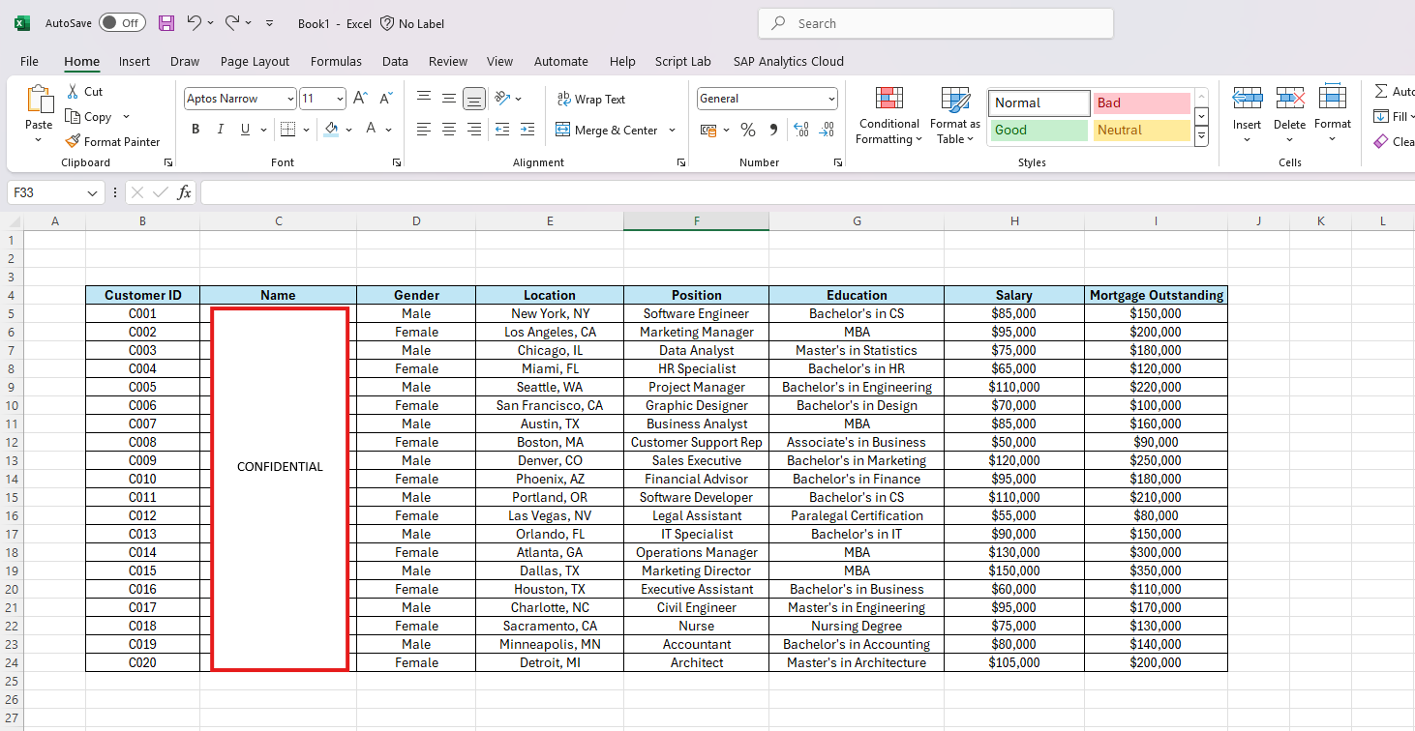Viewport: 1415px width, 731px height.
Task: Click the Decrease Indent icon
Action: click(502, 130)
